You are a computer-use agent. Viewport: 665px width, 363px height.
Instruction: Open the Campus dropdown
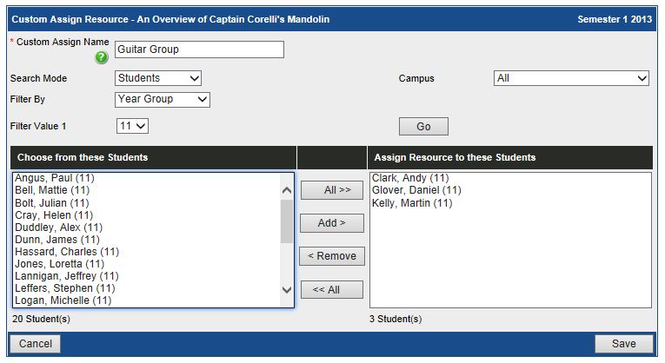click(x=571, y=78)
